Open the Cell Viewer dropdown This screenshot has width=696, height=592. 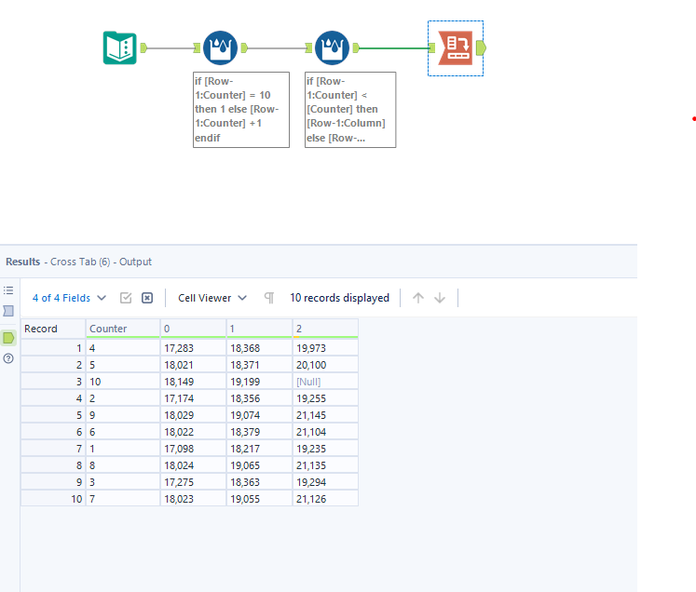pyautogui.click(x=212, y=298)
